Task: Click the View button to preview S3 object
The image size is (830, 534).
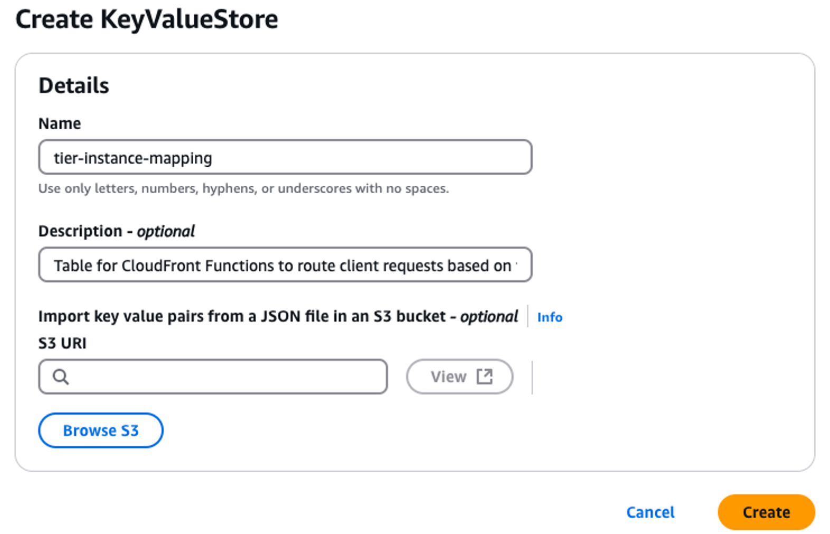Action: [x=459, y=376]
